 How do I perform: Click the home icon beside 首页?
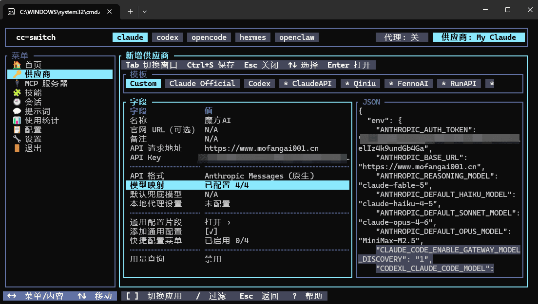click(x=17, y=65)
